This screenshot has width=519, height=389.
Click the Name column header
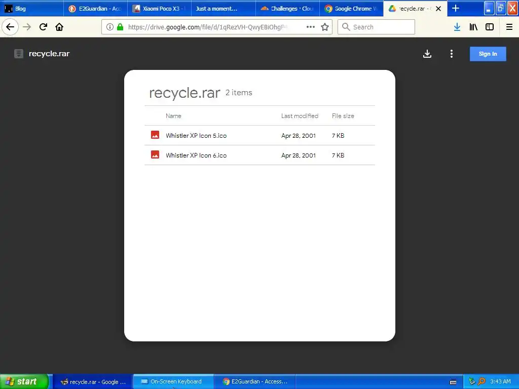pyautogui.click(x=173, y=116)
